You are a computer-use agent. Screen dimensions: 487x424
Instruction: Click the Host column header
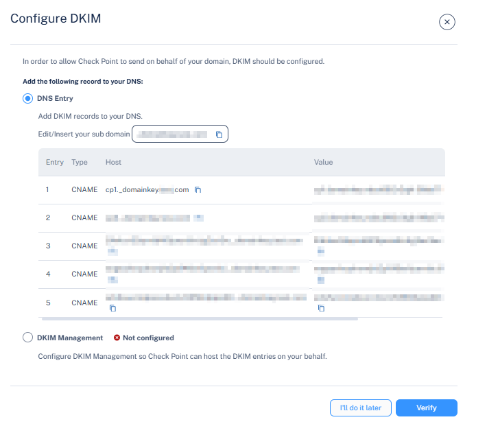[113, 163]
